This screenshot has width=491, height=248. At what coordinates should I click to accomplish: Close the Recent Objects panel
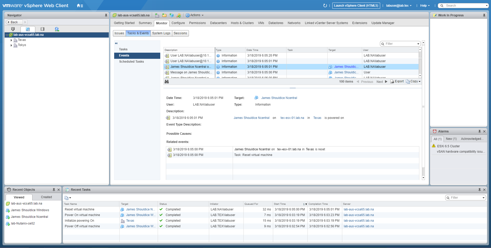click(59, 190)
